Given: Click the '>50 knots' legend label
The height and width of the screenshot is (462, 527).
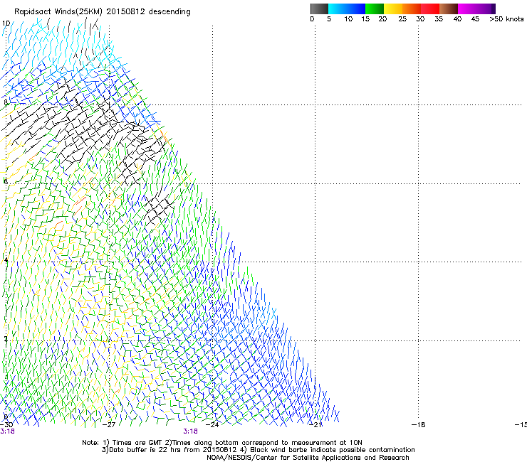Looking at the screenshot, I should [506, 19].
